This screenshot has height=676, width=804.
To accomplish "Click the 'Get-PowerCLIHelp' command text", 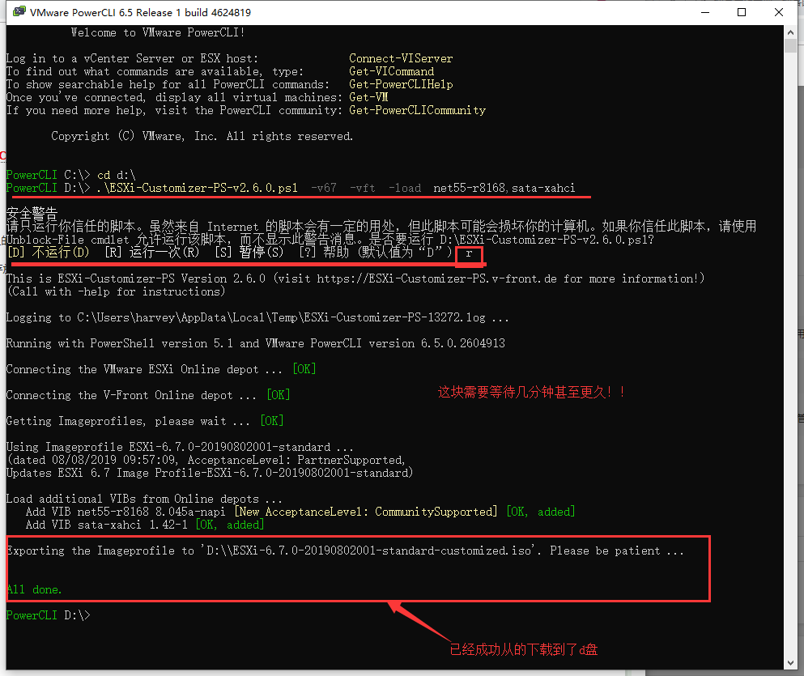I will 401,84.
